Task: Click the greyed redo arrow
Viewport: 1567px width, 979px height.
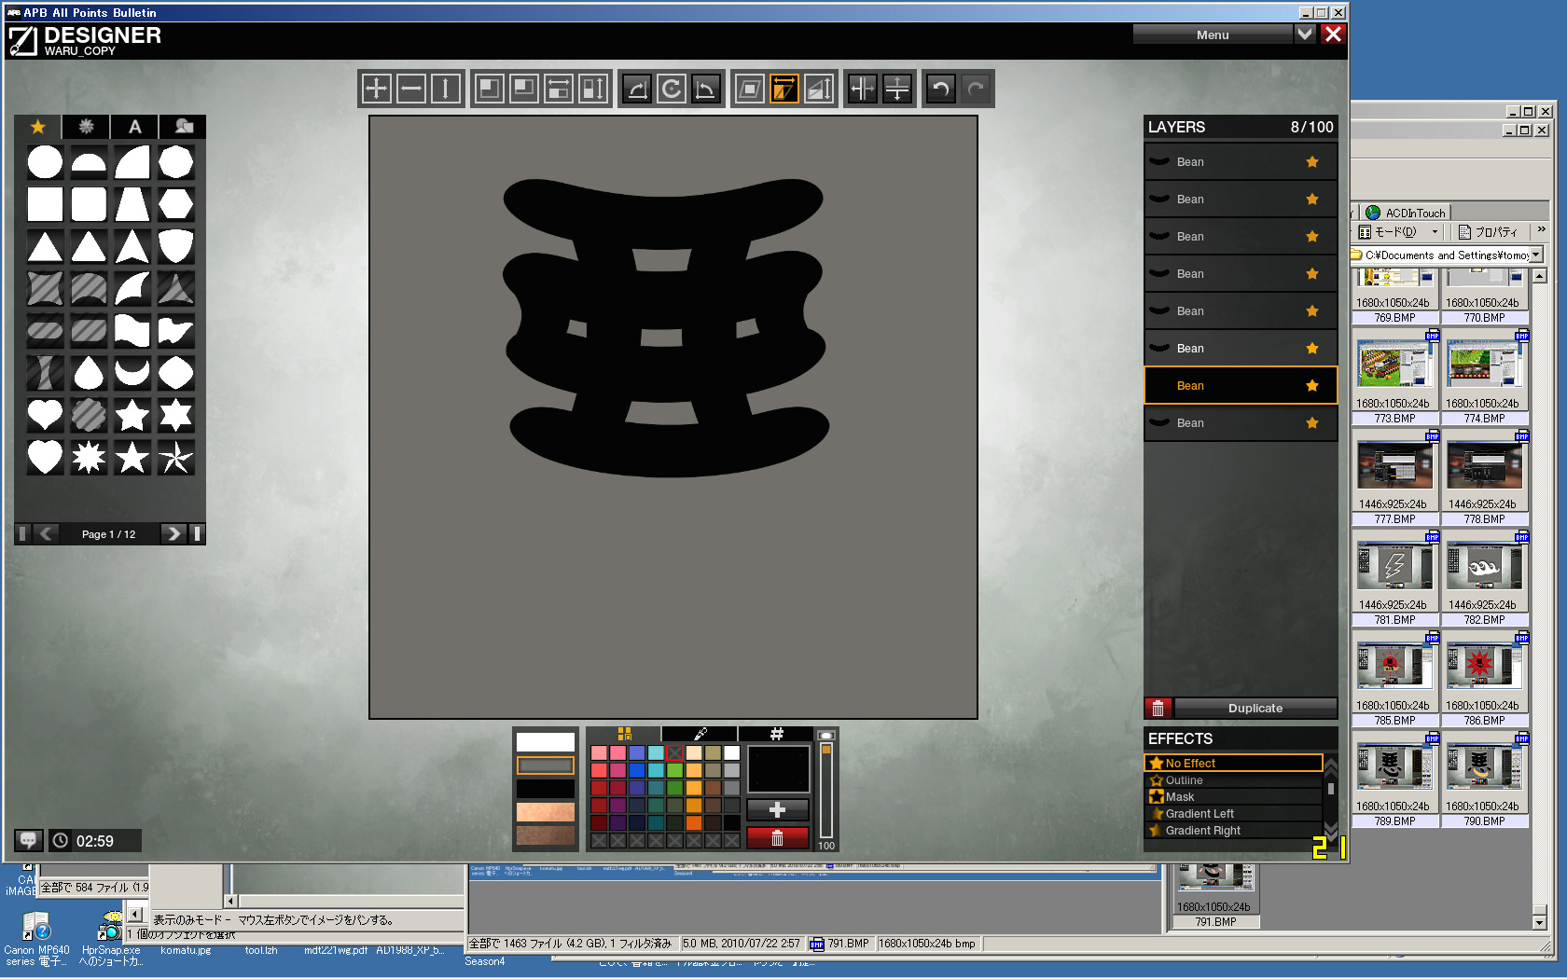Action: [x=976, y=89]
